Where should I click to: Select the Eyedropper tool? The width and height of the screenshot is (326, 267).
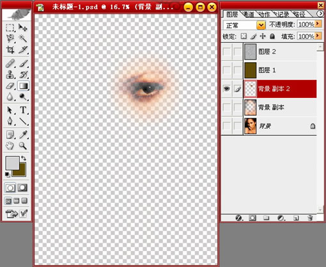[x=23, y=134]
